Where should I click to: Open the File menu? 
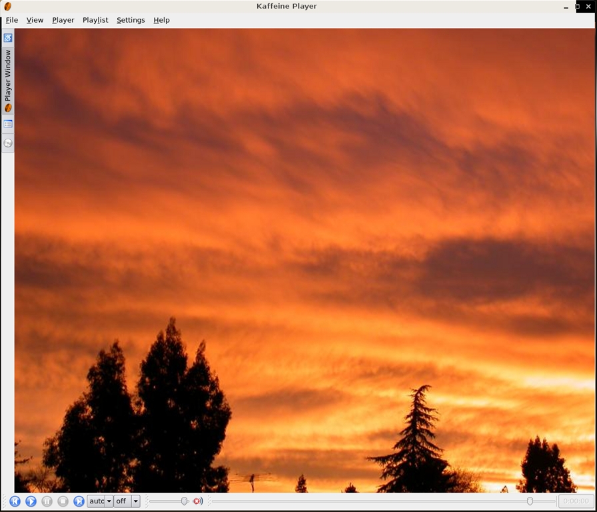click(x=12, y=20)
